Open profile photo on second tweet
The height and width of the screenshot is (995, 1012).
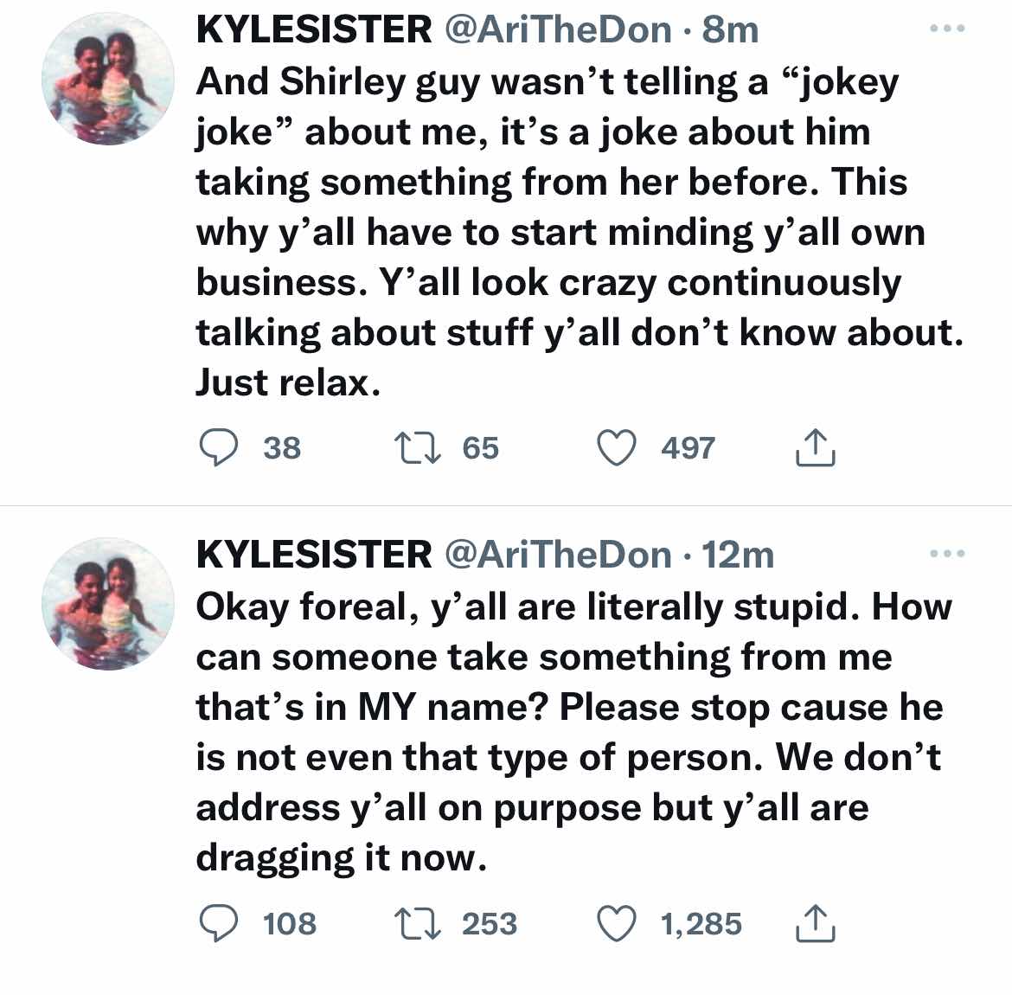coord(108,603)
